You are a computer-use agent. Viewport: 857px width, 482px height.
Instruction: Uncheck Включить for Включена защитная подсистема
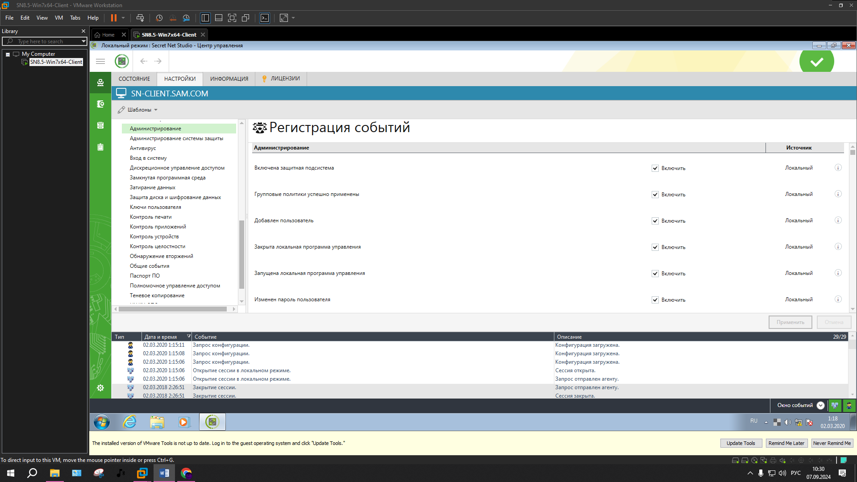[x=655, y=168]
